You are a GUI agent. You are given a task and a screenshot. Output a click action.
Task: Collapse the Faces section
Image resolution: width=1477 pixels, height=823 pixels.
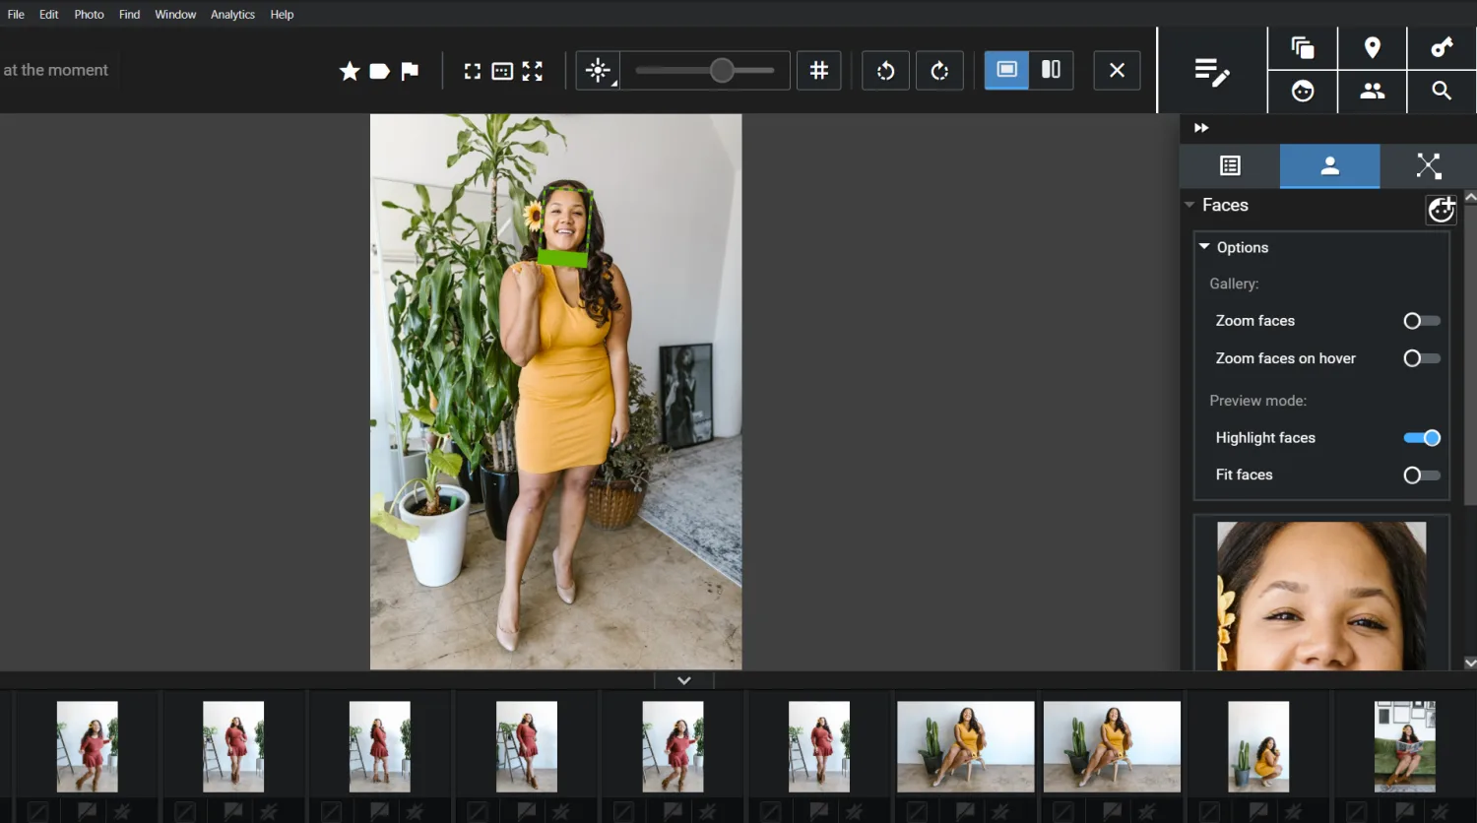1189,205
